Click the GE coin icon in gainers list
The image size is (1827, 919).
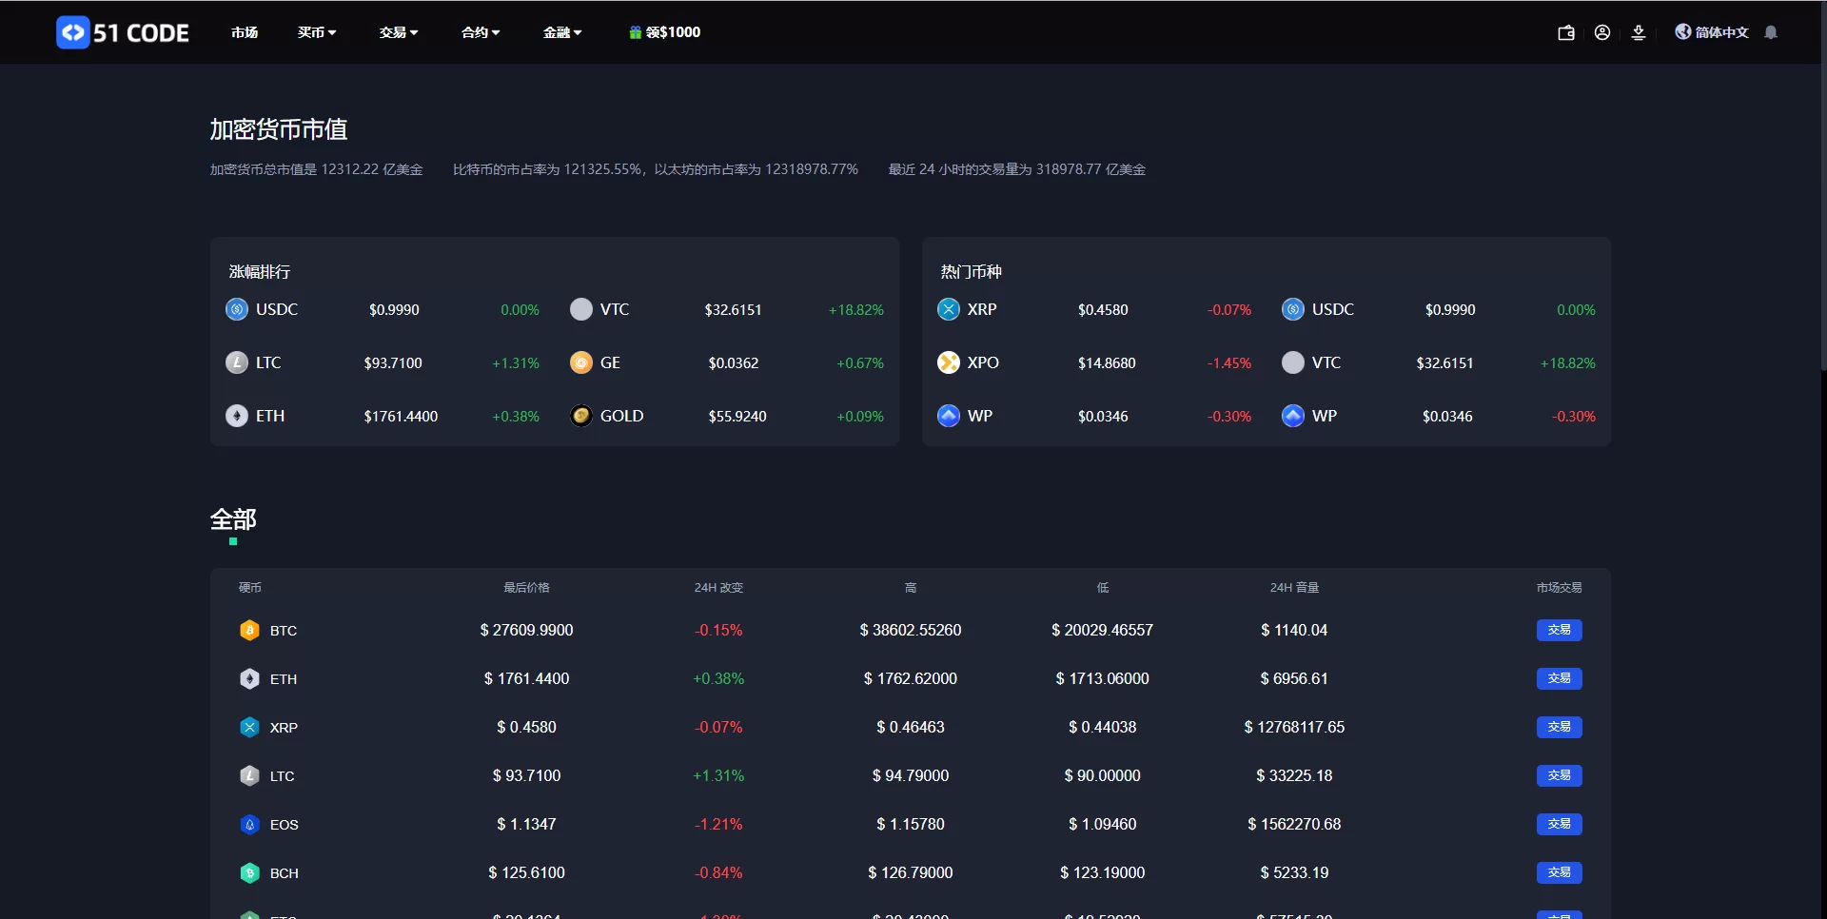(580, 363)
